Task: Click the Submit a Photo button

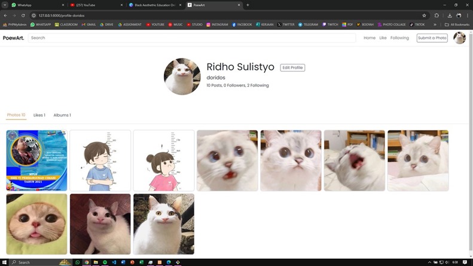Action: point(432,38)
